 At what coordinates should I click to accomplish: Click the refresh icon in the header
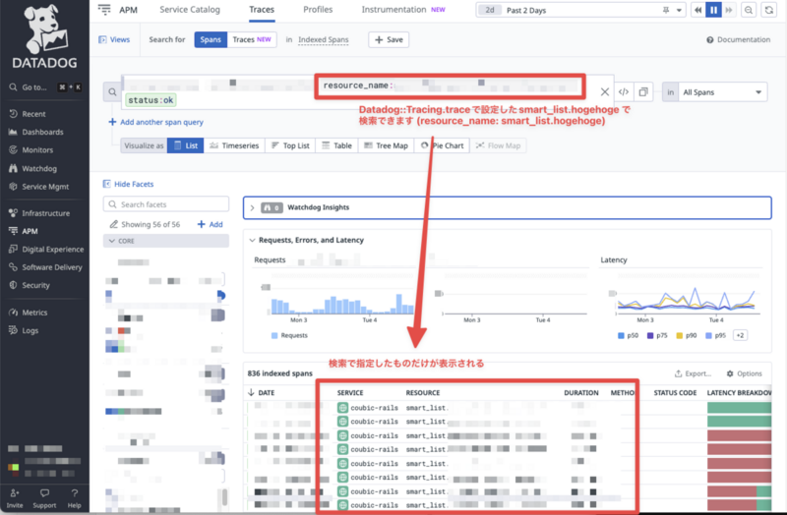point(769,10)
